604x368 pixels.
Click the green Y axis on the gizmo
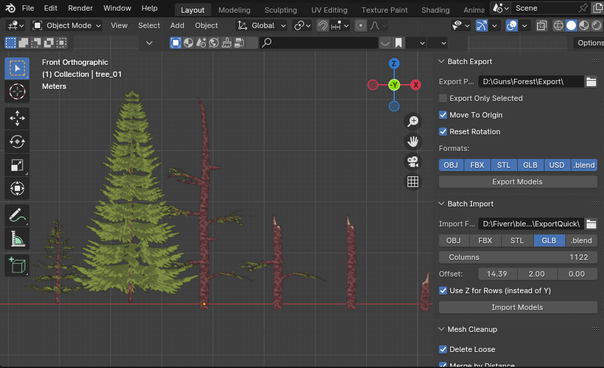pos(394,85)
